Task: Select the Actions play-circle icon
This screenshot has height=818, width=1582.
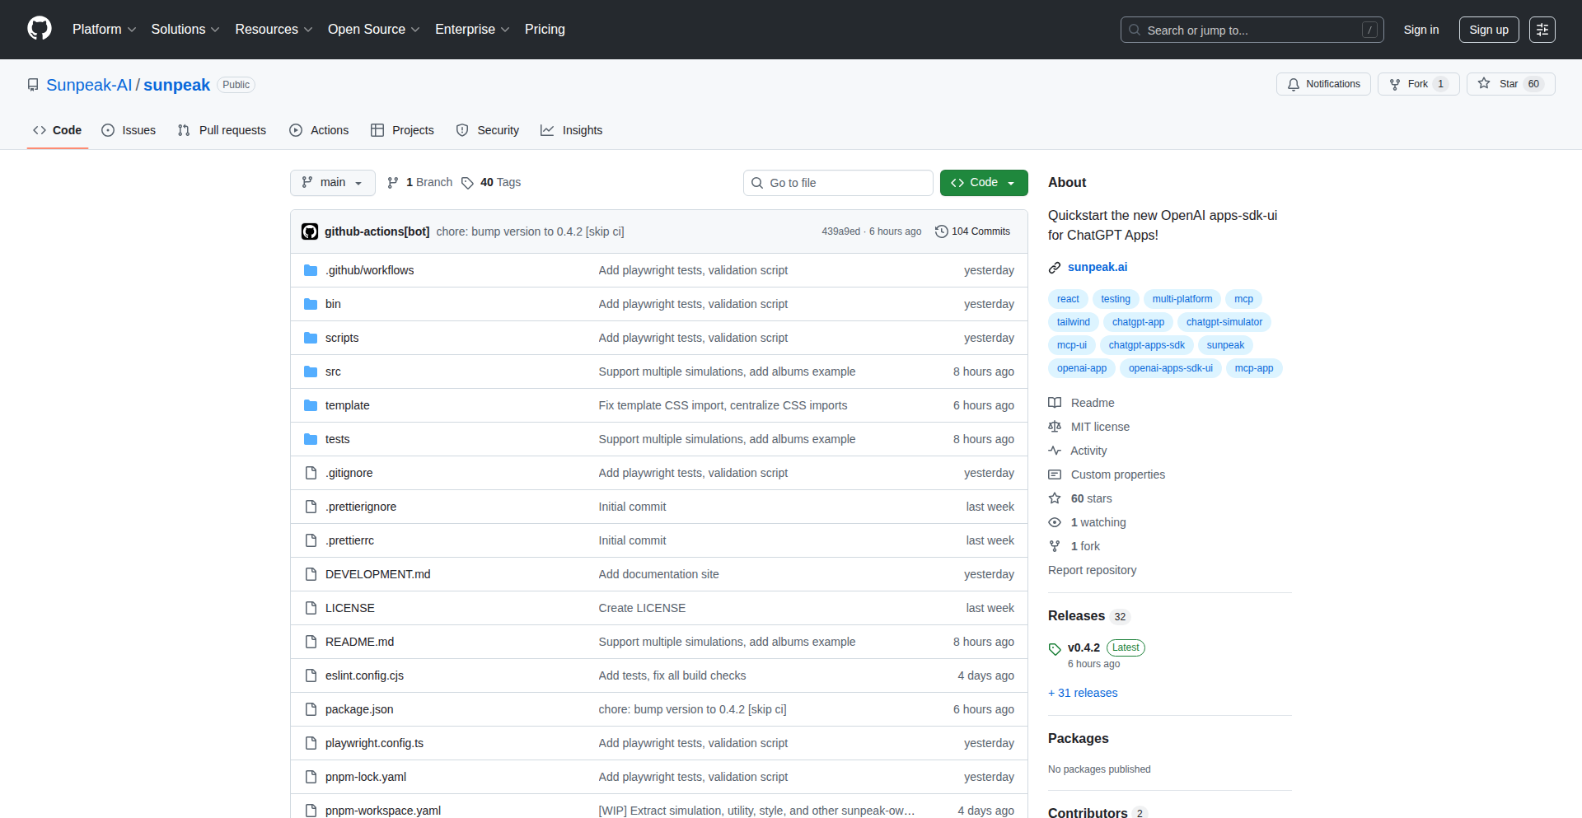Action: point(295,130)
